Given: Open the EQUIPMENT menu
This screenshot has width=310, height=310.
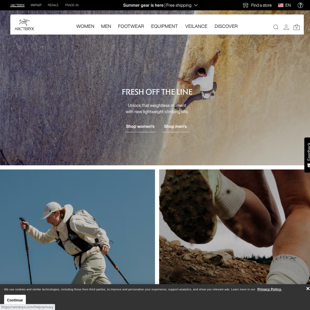Looking at the screenshot, I should click(164, 26).
